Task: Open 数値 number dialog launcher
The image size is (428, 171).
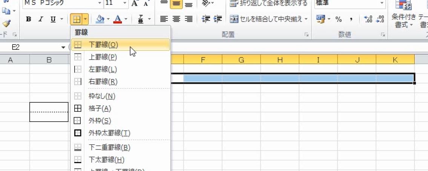Action: (x=383, y=35)
